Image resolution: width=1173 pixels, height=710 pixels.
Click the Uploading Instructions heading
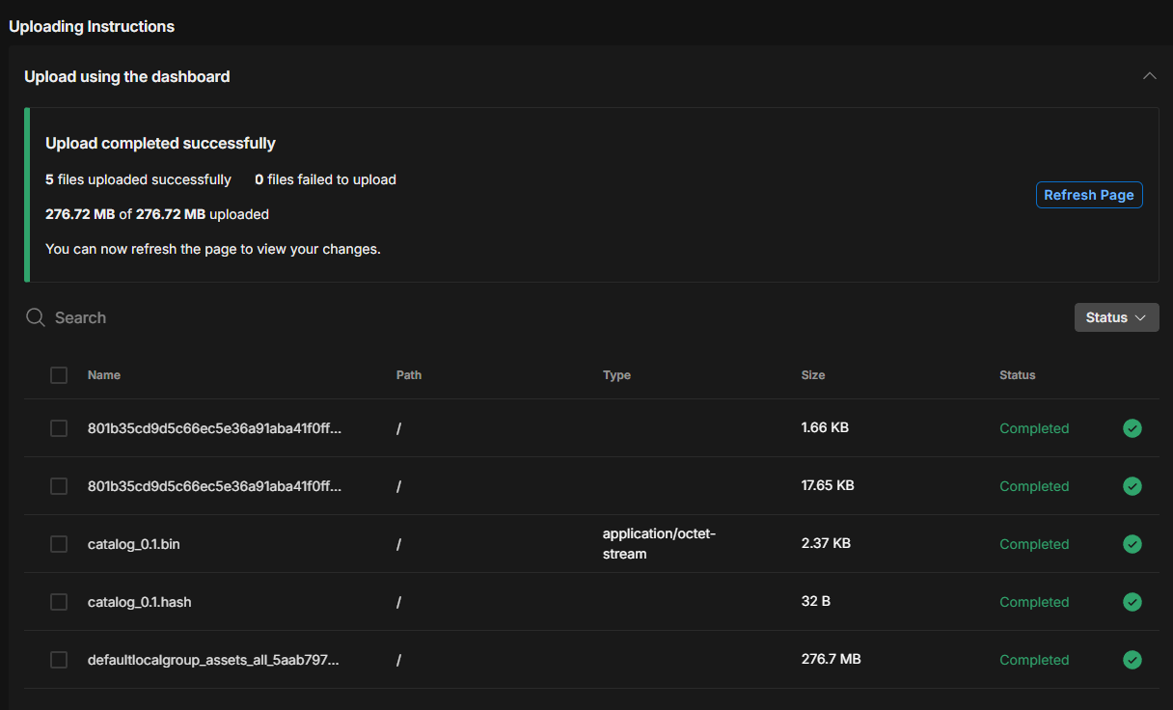92,26
